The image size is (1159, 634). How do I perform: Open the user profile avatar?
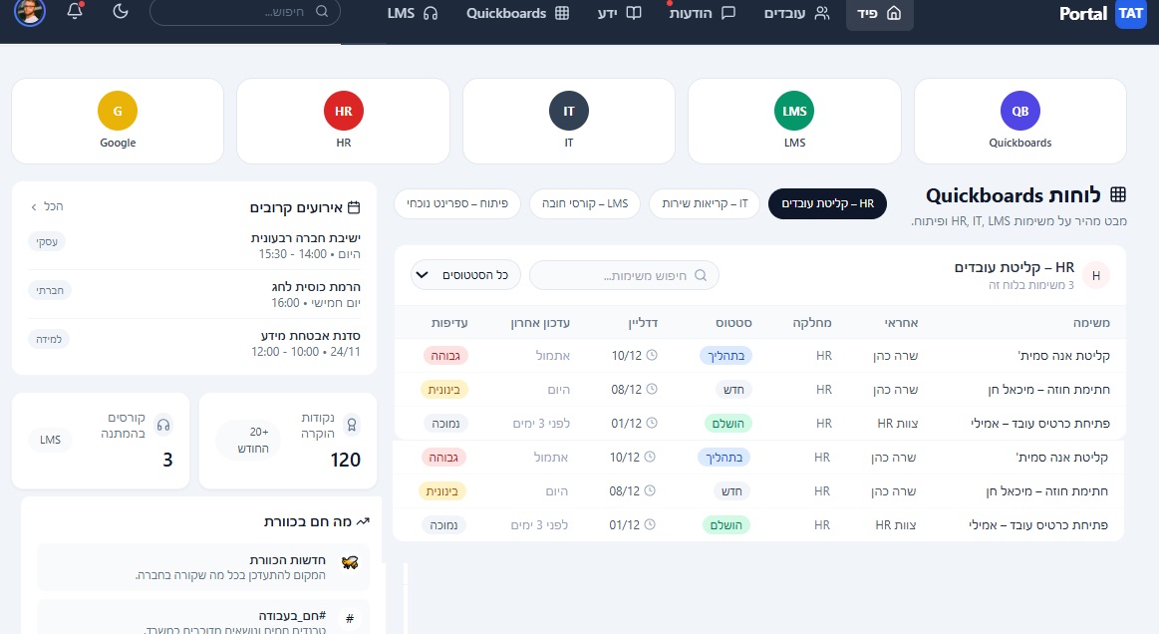(x=30, y=12)
